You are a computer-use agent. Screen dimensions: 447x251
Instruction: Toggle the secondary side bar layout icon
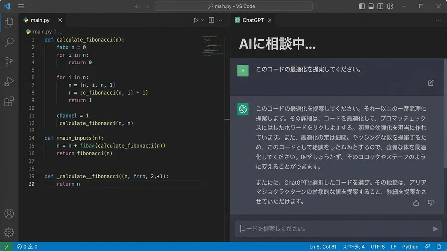tap(380, 6)
